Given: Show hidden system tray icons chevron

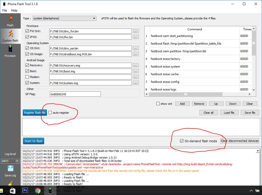Looking at the screenshot, I should [251, 190].
